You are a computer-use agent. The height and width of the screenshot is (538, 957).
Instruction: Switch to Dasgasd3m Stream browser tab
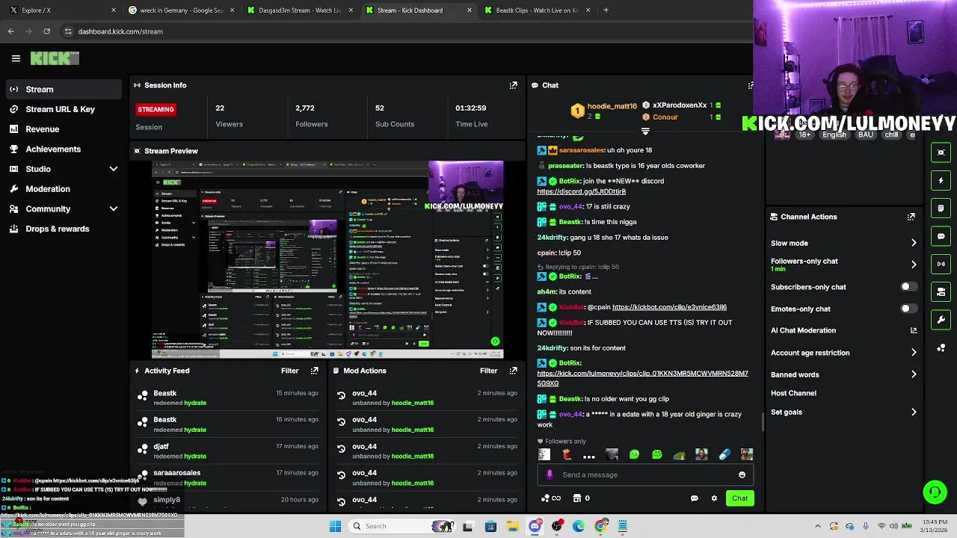click(x=299, y=10)
